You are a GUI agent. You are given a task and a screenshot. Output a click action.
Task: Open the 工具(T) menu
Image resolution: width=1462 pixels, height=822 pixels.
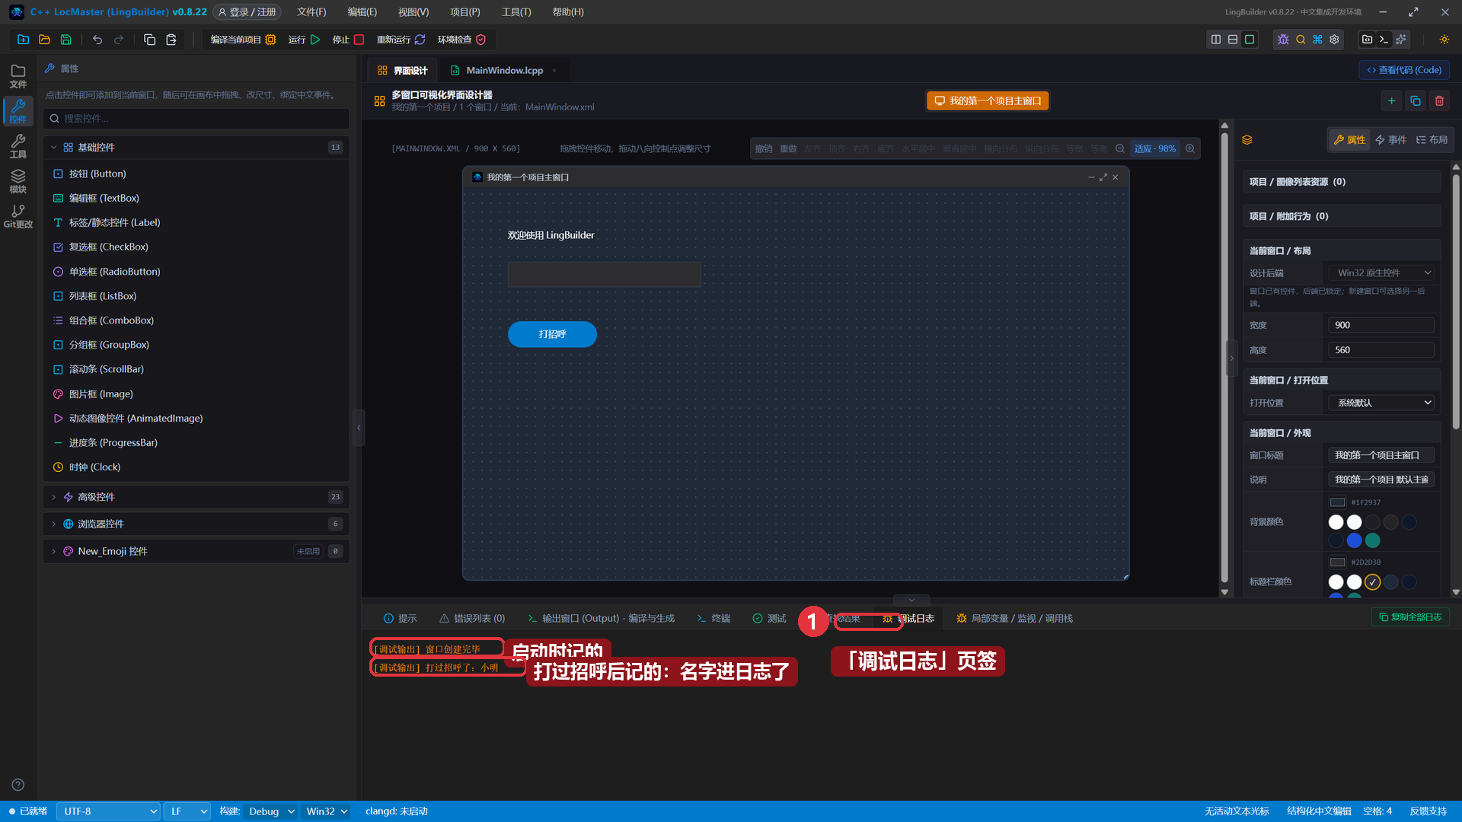(x=516, y=12)
